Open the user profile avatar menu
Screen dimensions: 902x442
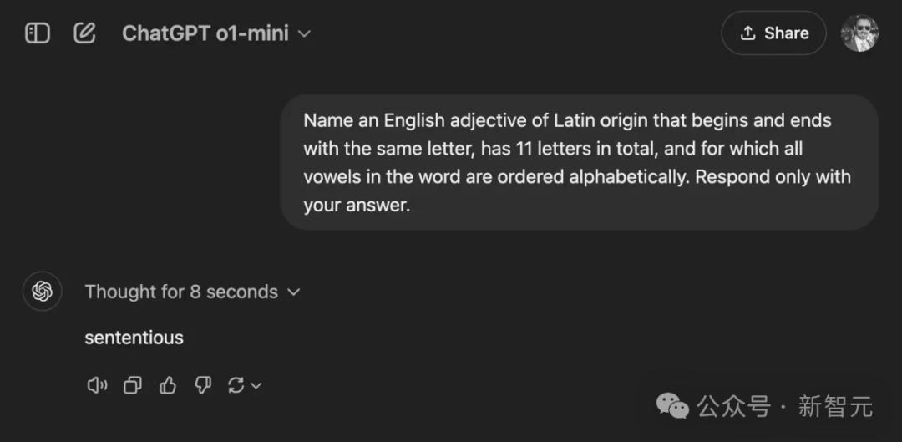point(859,33)
